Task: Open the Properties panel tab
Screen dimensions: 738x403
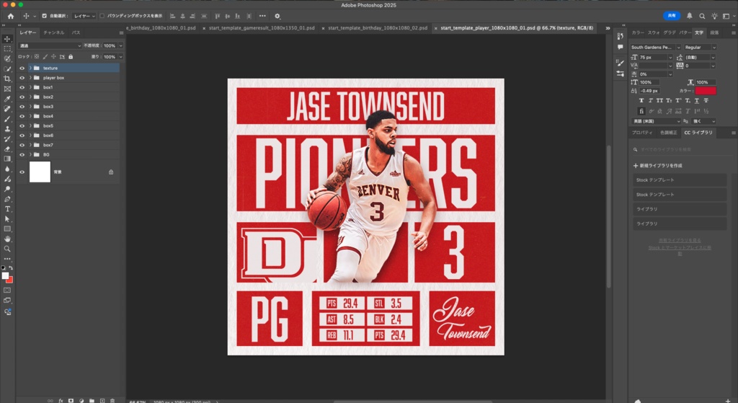Action: 642,133
